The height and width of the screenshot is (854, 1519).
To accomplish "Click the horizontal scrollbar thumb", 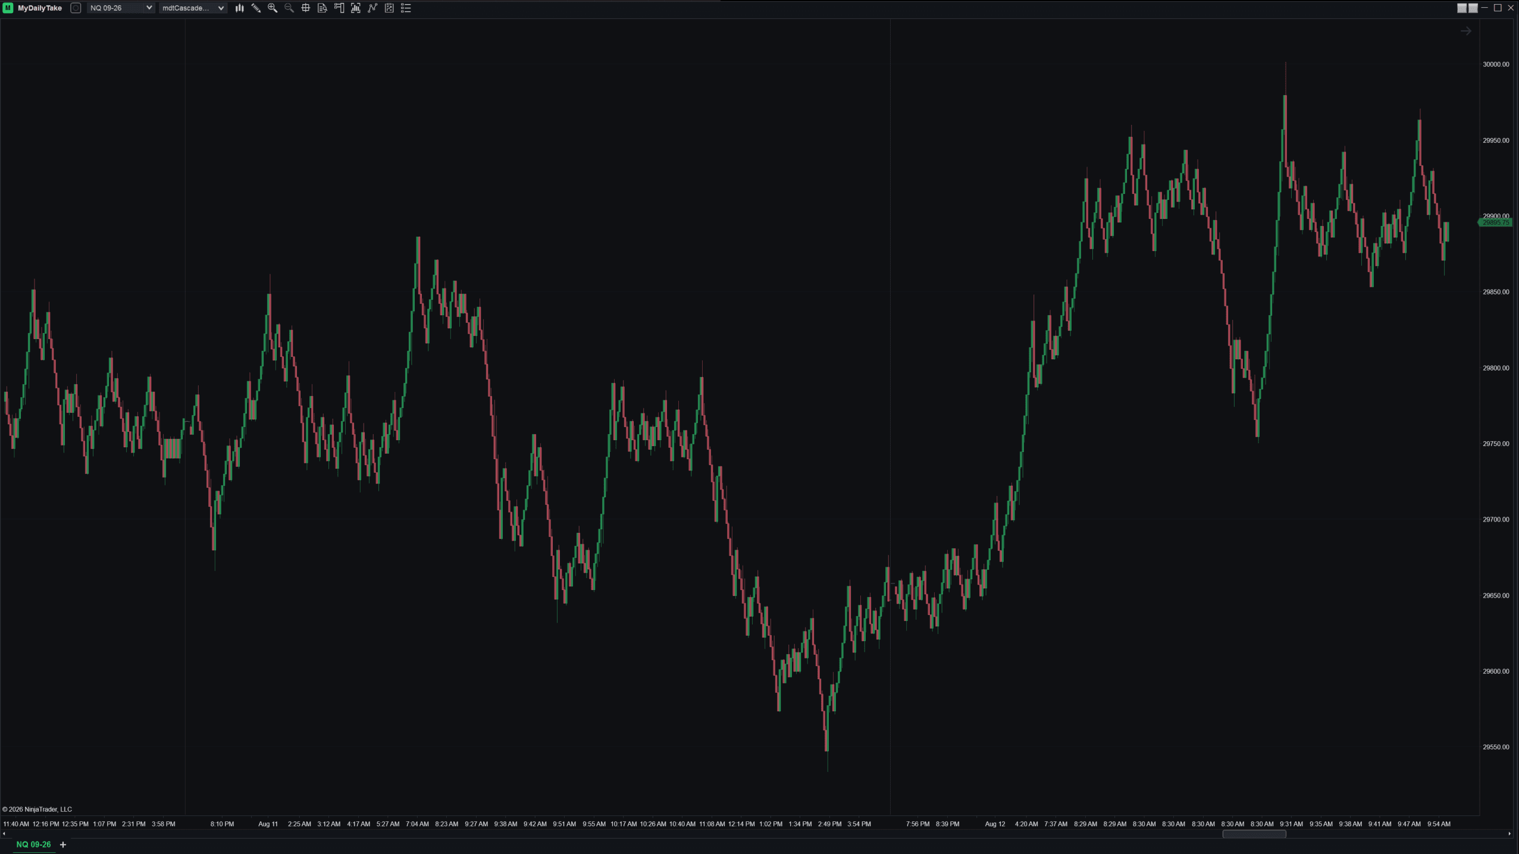I will (x=1254, y=834).
